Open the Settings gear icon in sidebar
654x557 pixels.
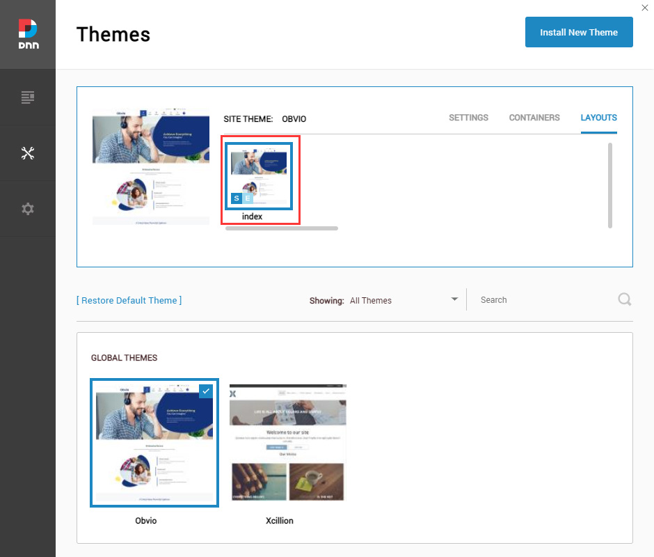tap(28, 209)
